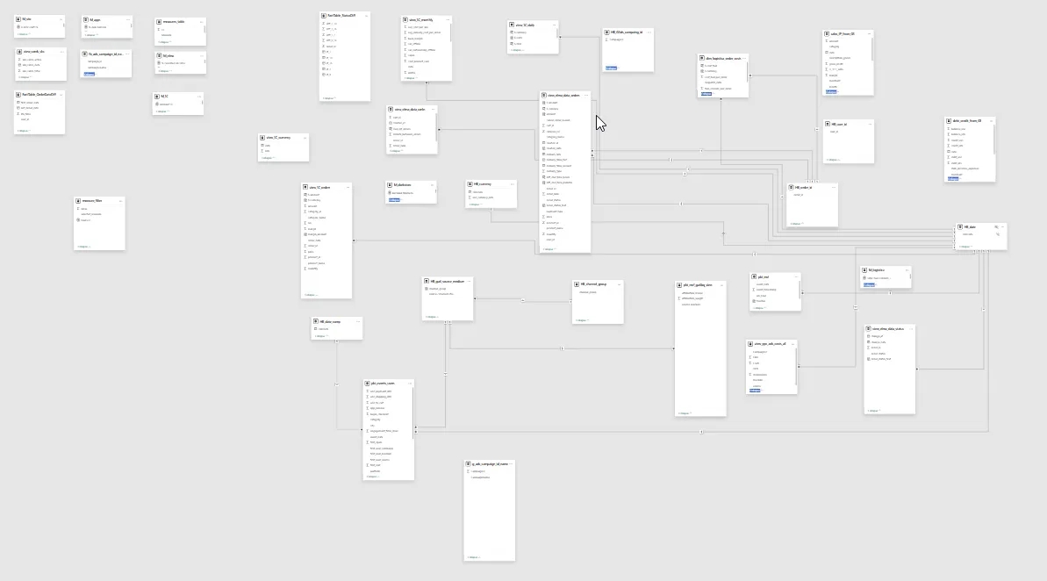Toggle eye icon beside the HB_date field row
This screenshot has height=581, width=1047.
(x=998, y=234)
